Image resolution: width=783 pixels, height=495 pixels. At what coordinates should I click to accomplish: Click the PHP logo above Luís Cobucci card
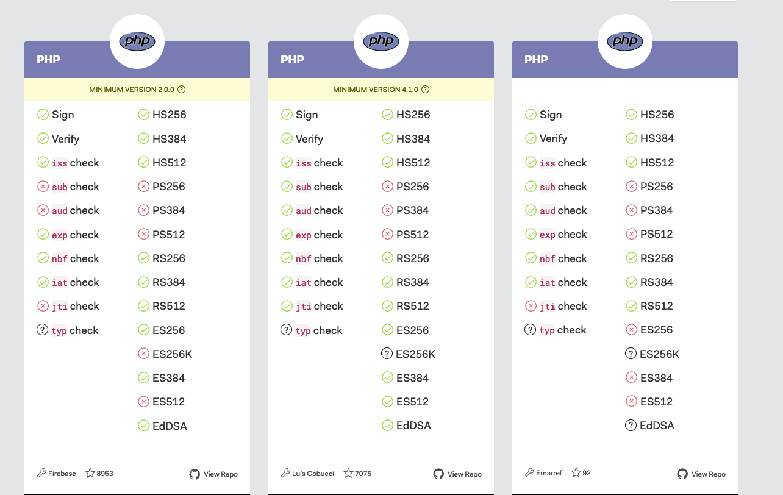381,41
